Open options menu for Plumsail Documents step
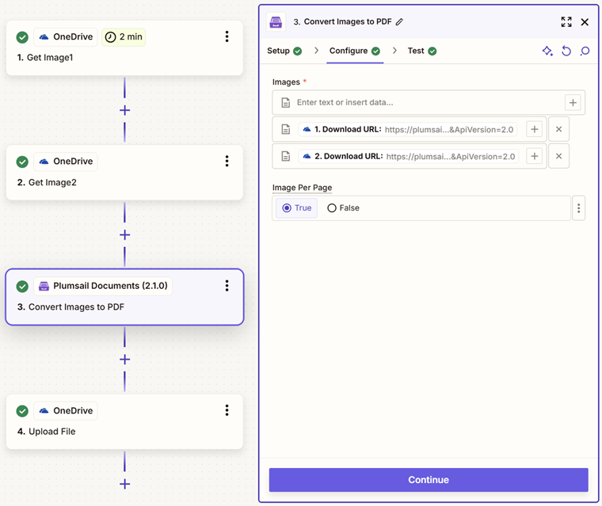The image size is (602, 506). (227, 286)
